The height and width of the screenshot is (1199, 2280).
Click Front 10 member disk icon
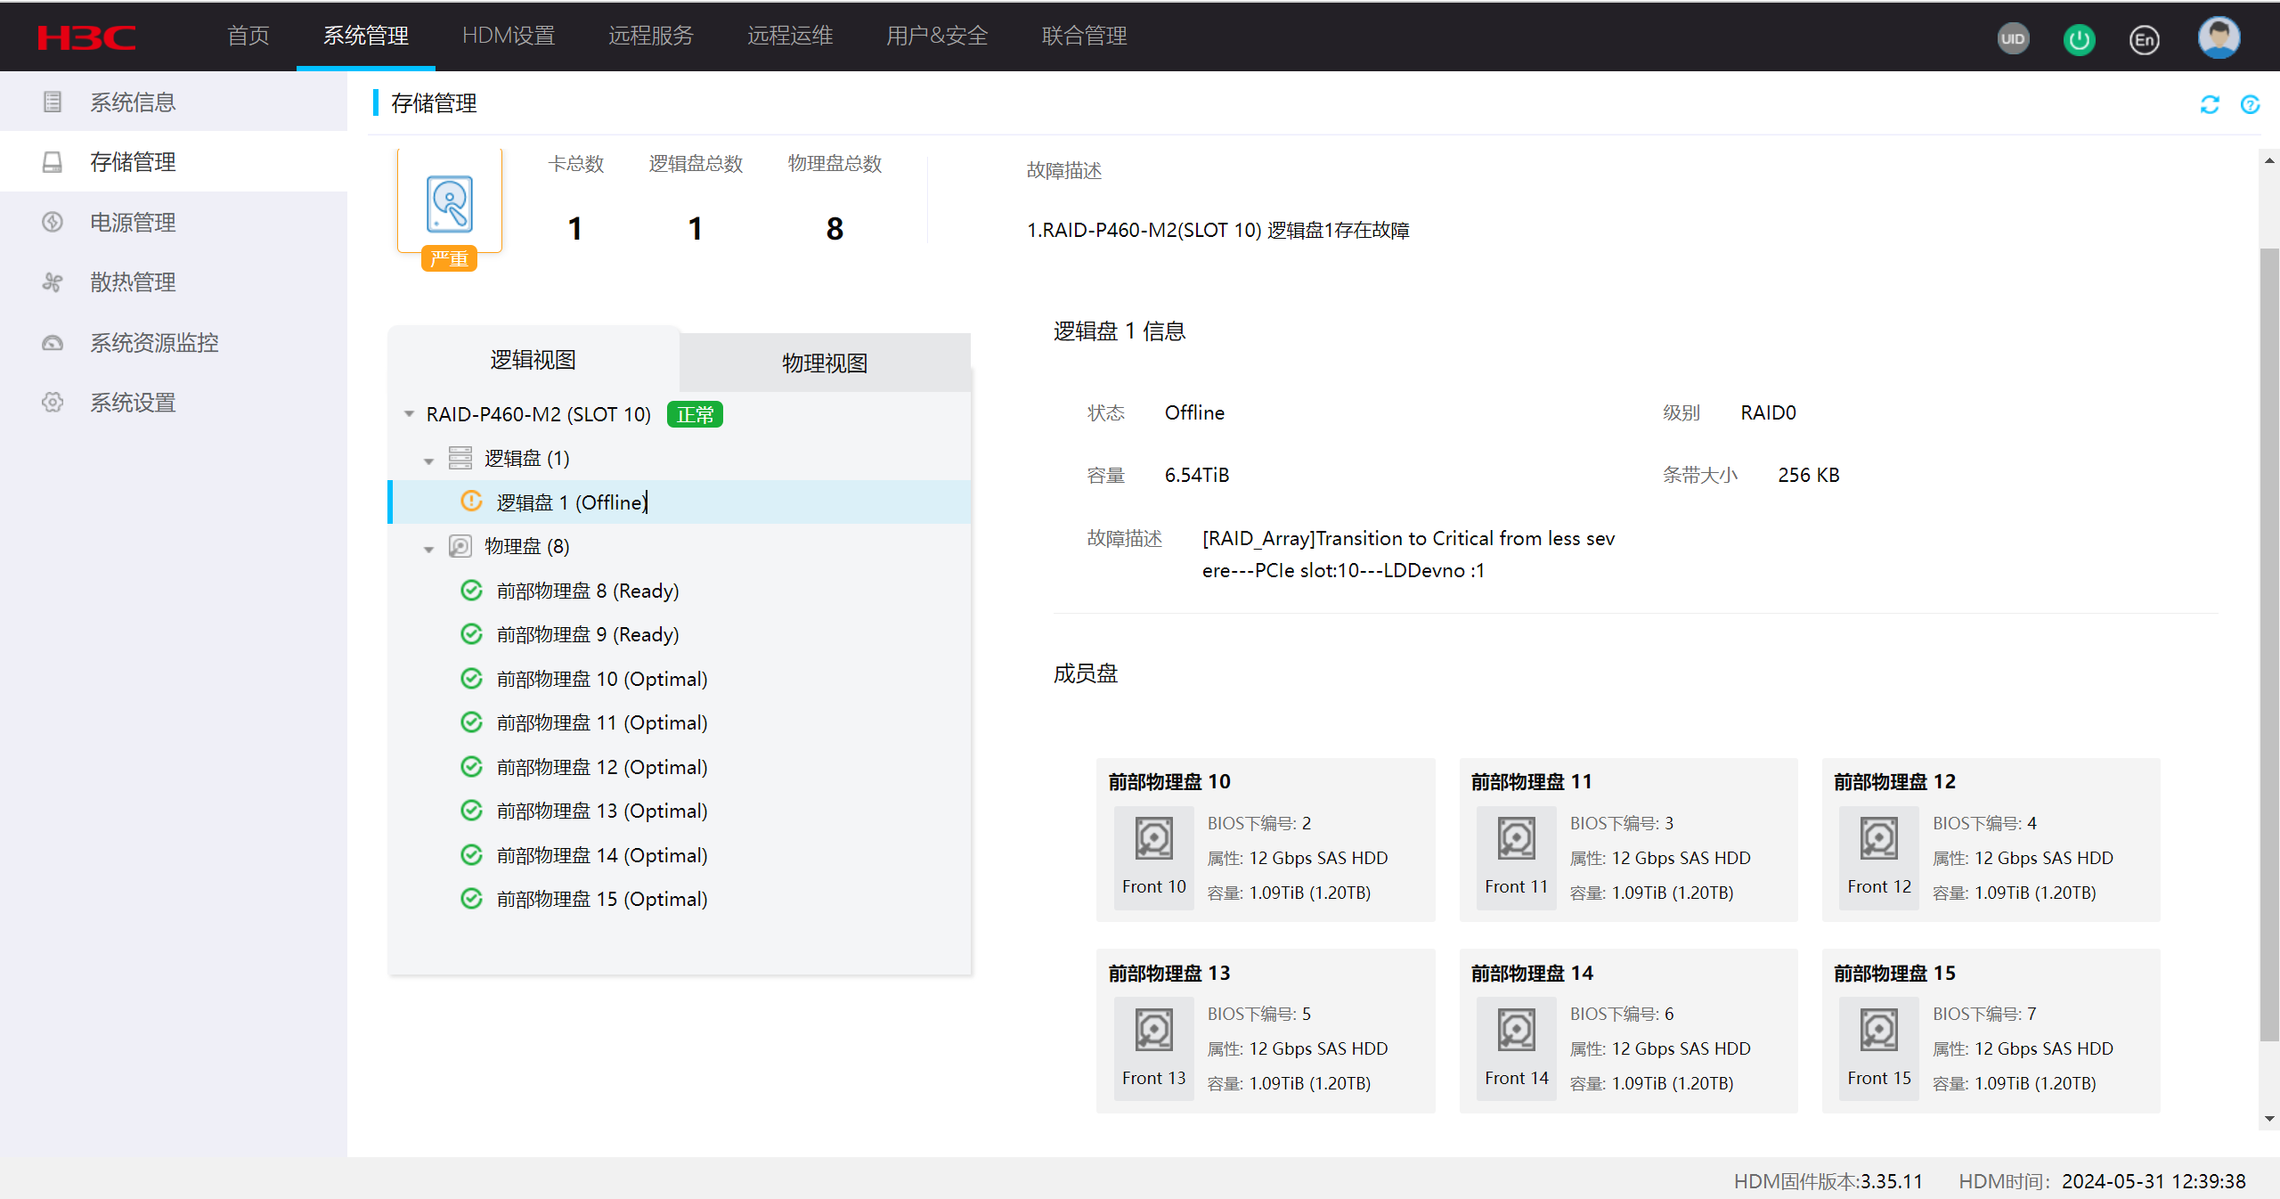(x=1153, y=838)
